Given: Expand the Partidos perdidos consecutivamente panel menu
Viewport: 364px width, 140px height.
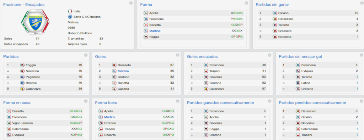Looking at the screenshot, I should pos(362,101).
